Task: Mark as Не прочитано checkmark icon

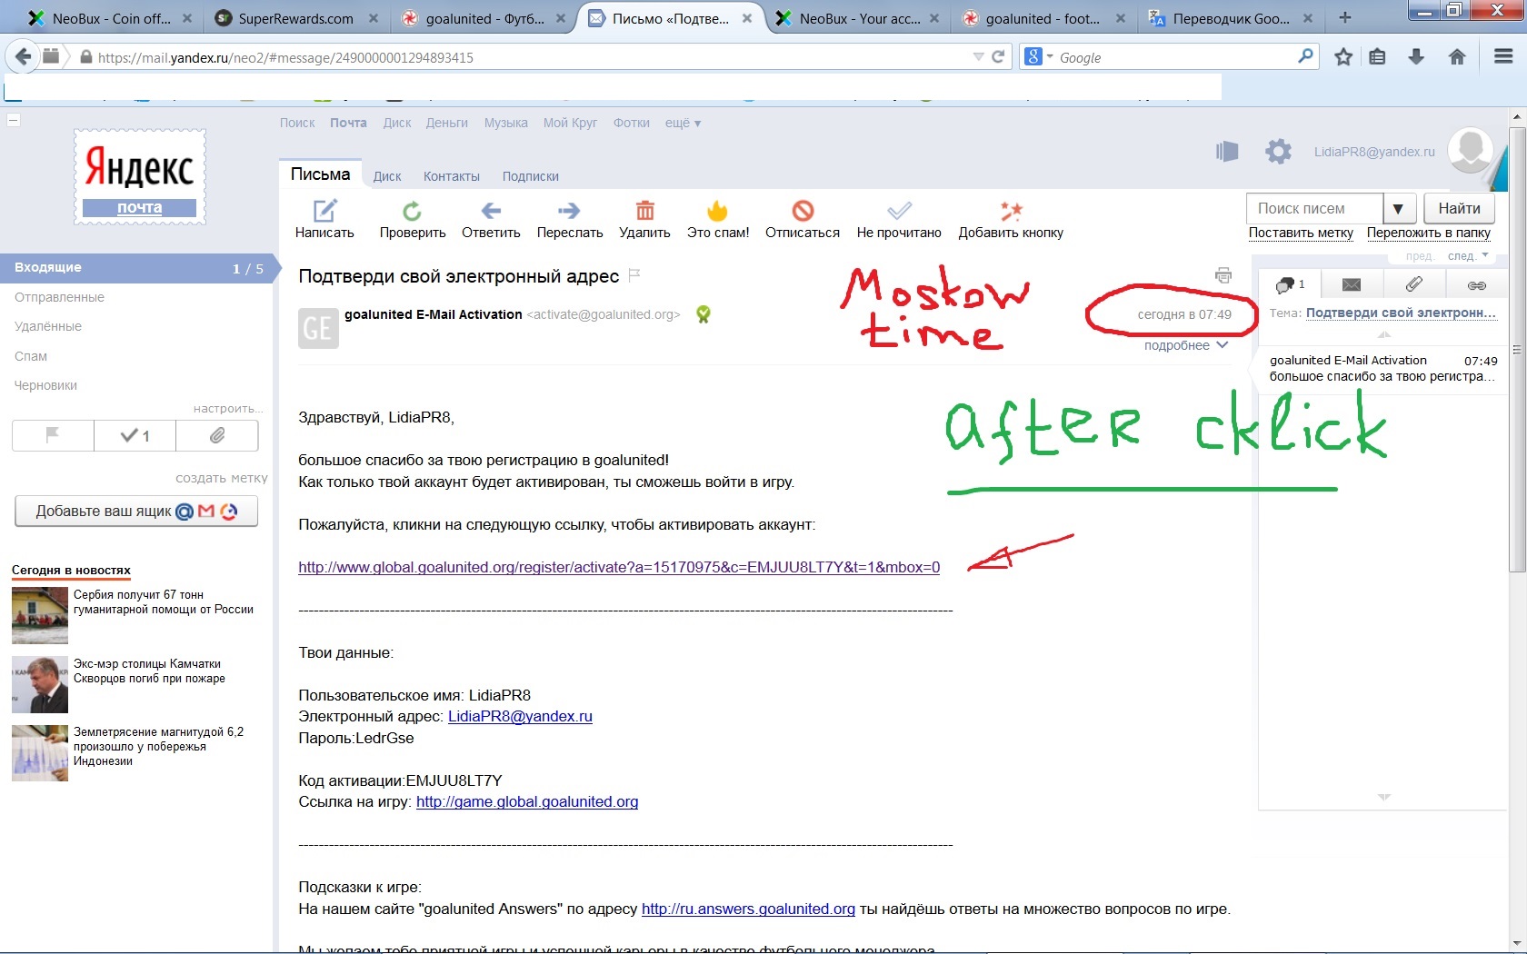Action: [899, 211]
